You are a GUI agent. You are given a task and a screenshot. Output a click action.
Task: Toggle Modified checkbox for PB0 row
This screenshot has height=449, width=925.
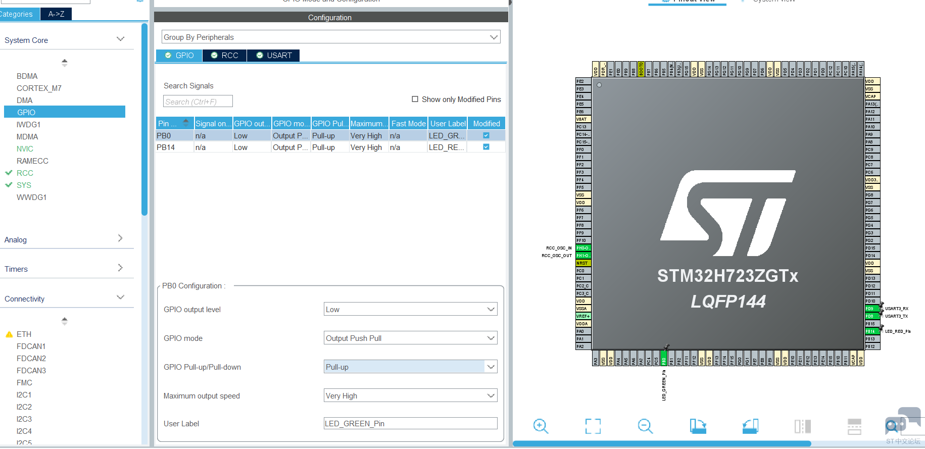click(x=486, y=135)
